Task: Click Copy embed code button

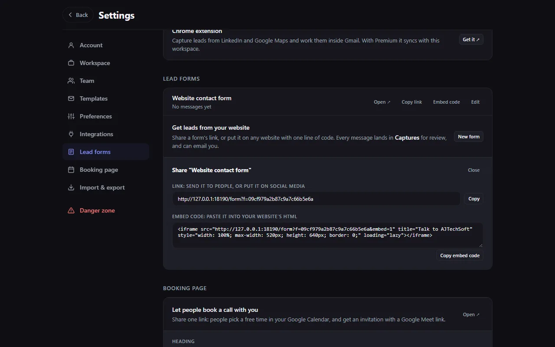Action: 460,255
